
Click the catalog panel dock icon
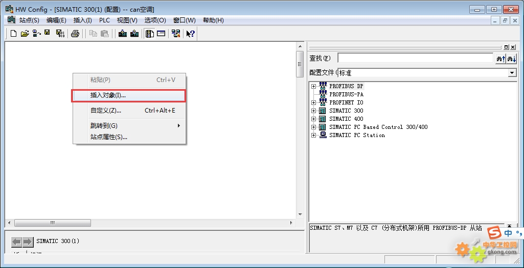tap(506, 47)
